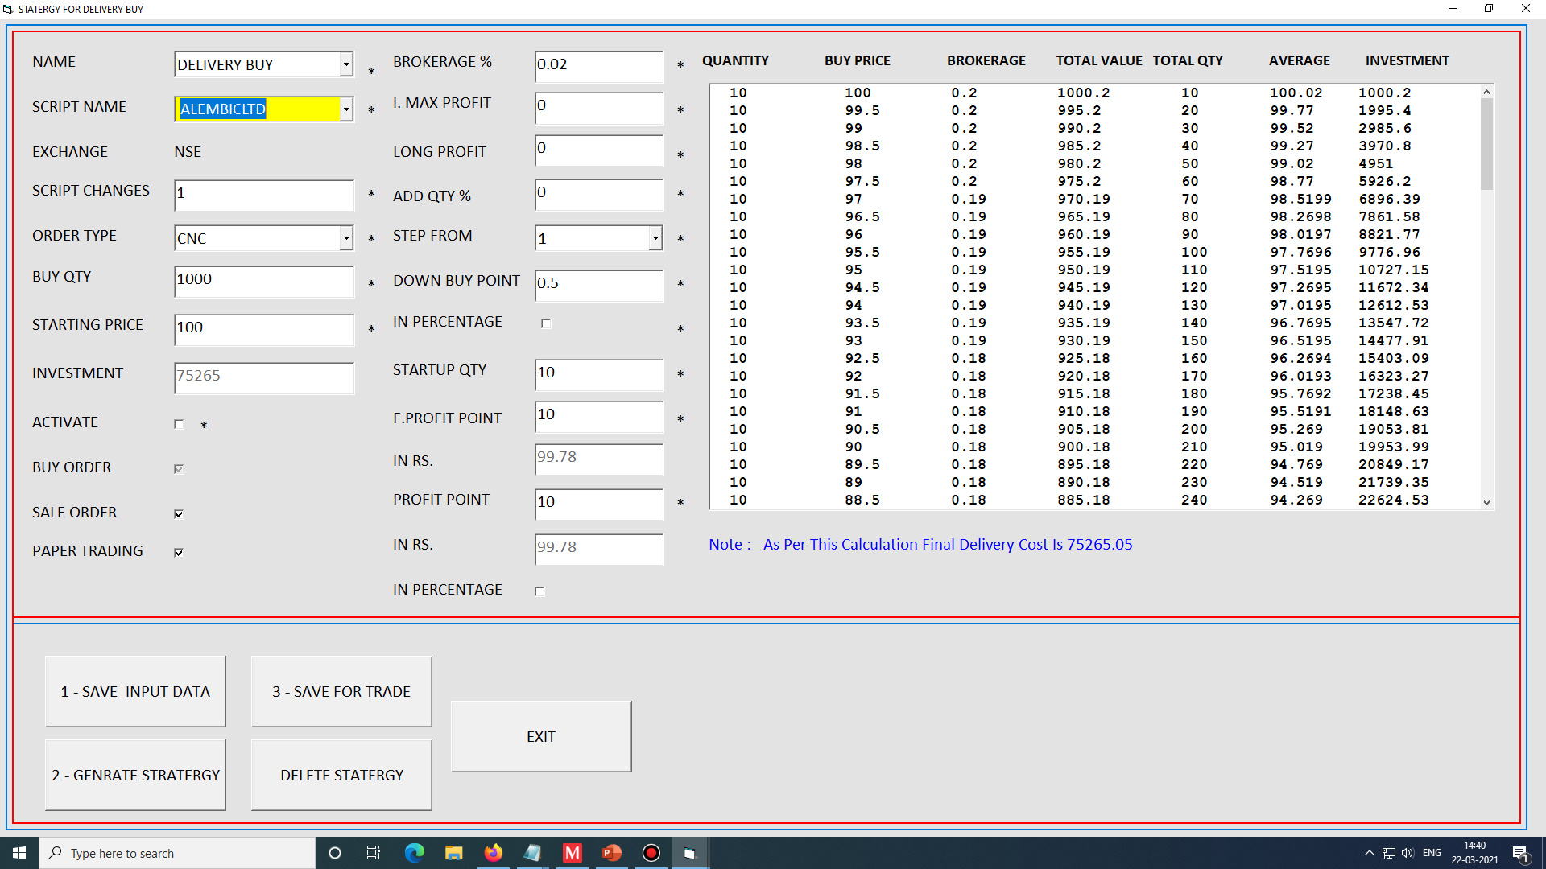Expand the ORDER TYPE dropdown showing CNC

point(346,238)
